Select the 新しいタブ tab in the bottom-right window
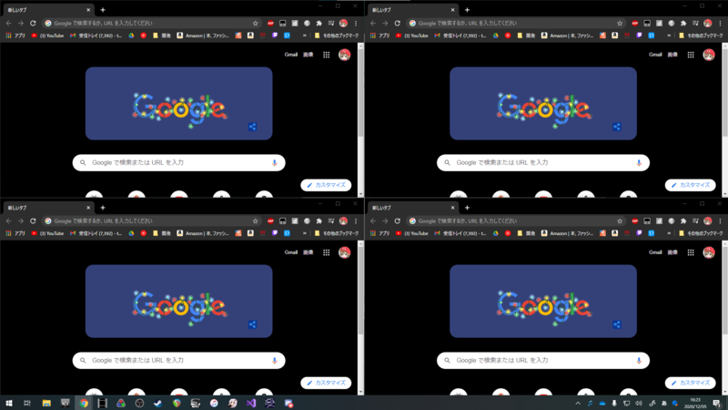The width and height of the screenshot is (728, 410). click(391, 208)
